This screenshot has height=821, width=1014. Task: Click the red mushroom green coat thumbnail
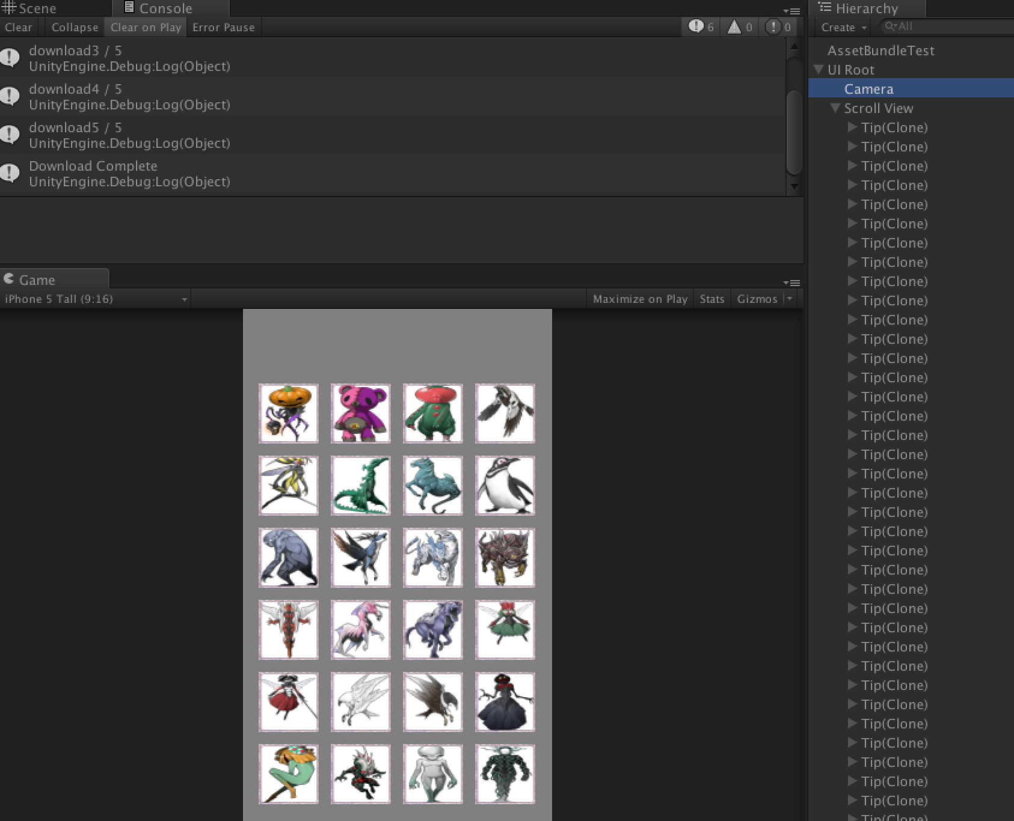click(x=433, y=414)
